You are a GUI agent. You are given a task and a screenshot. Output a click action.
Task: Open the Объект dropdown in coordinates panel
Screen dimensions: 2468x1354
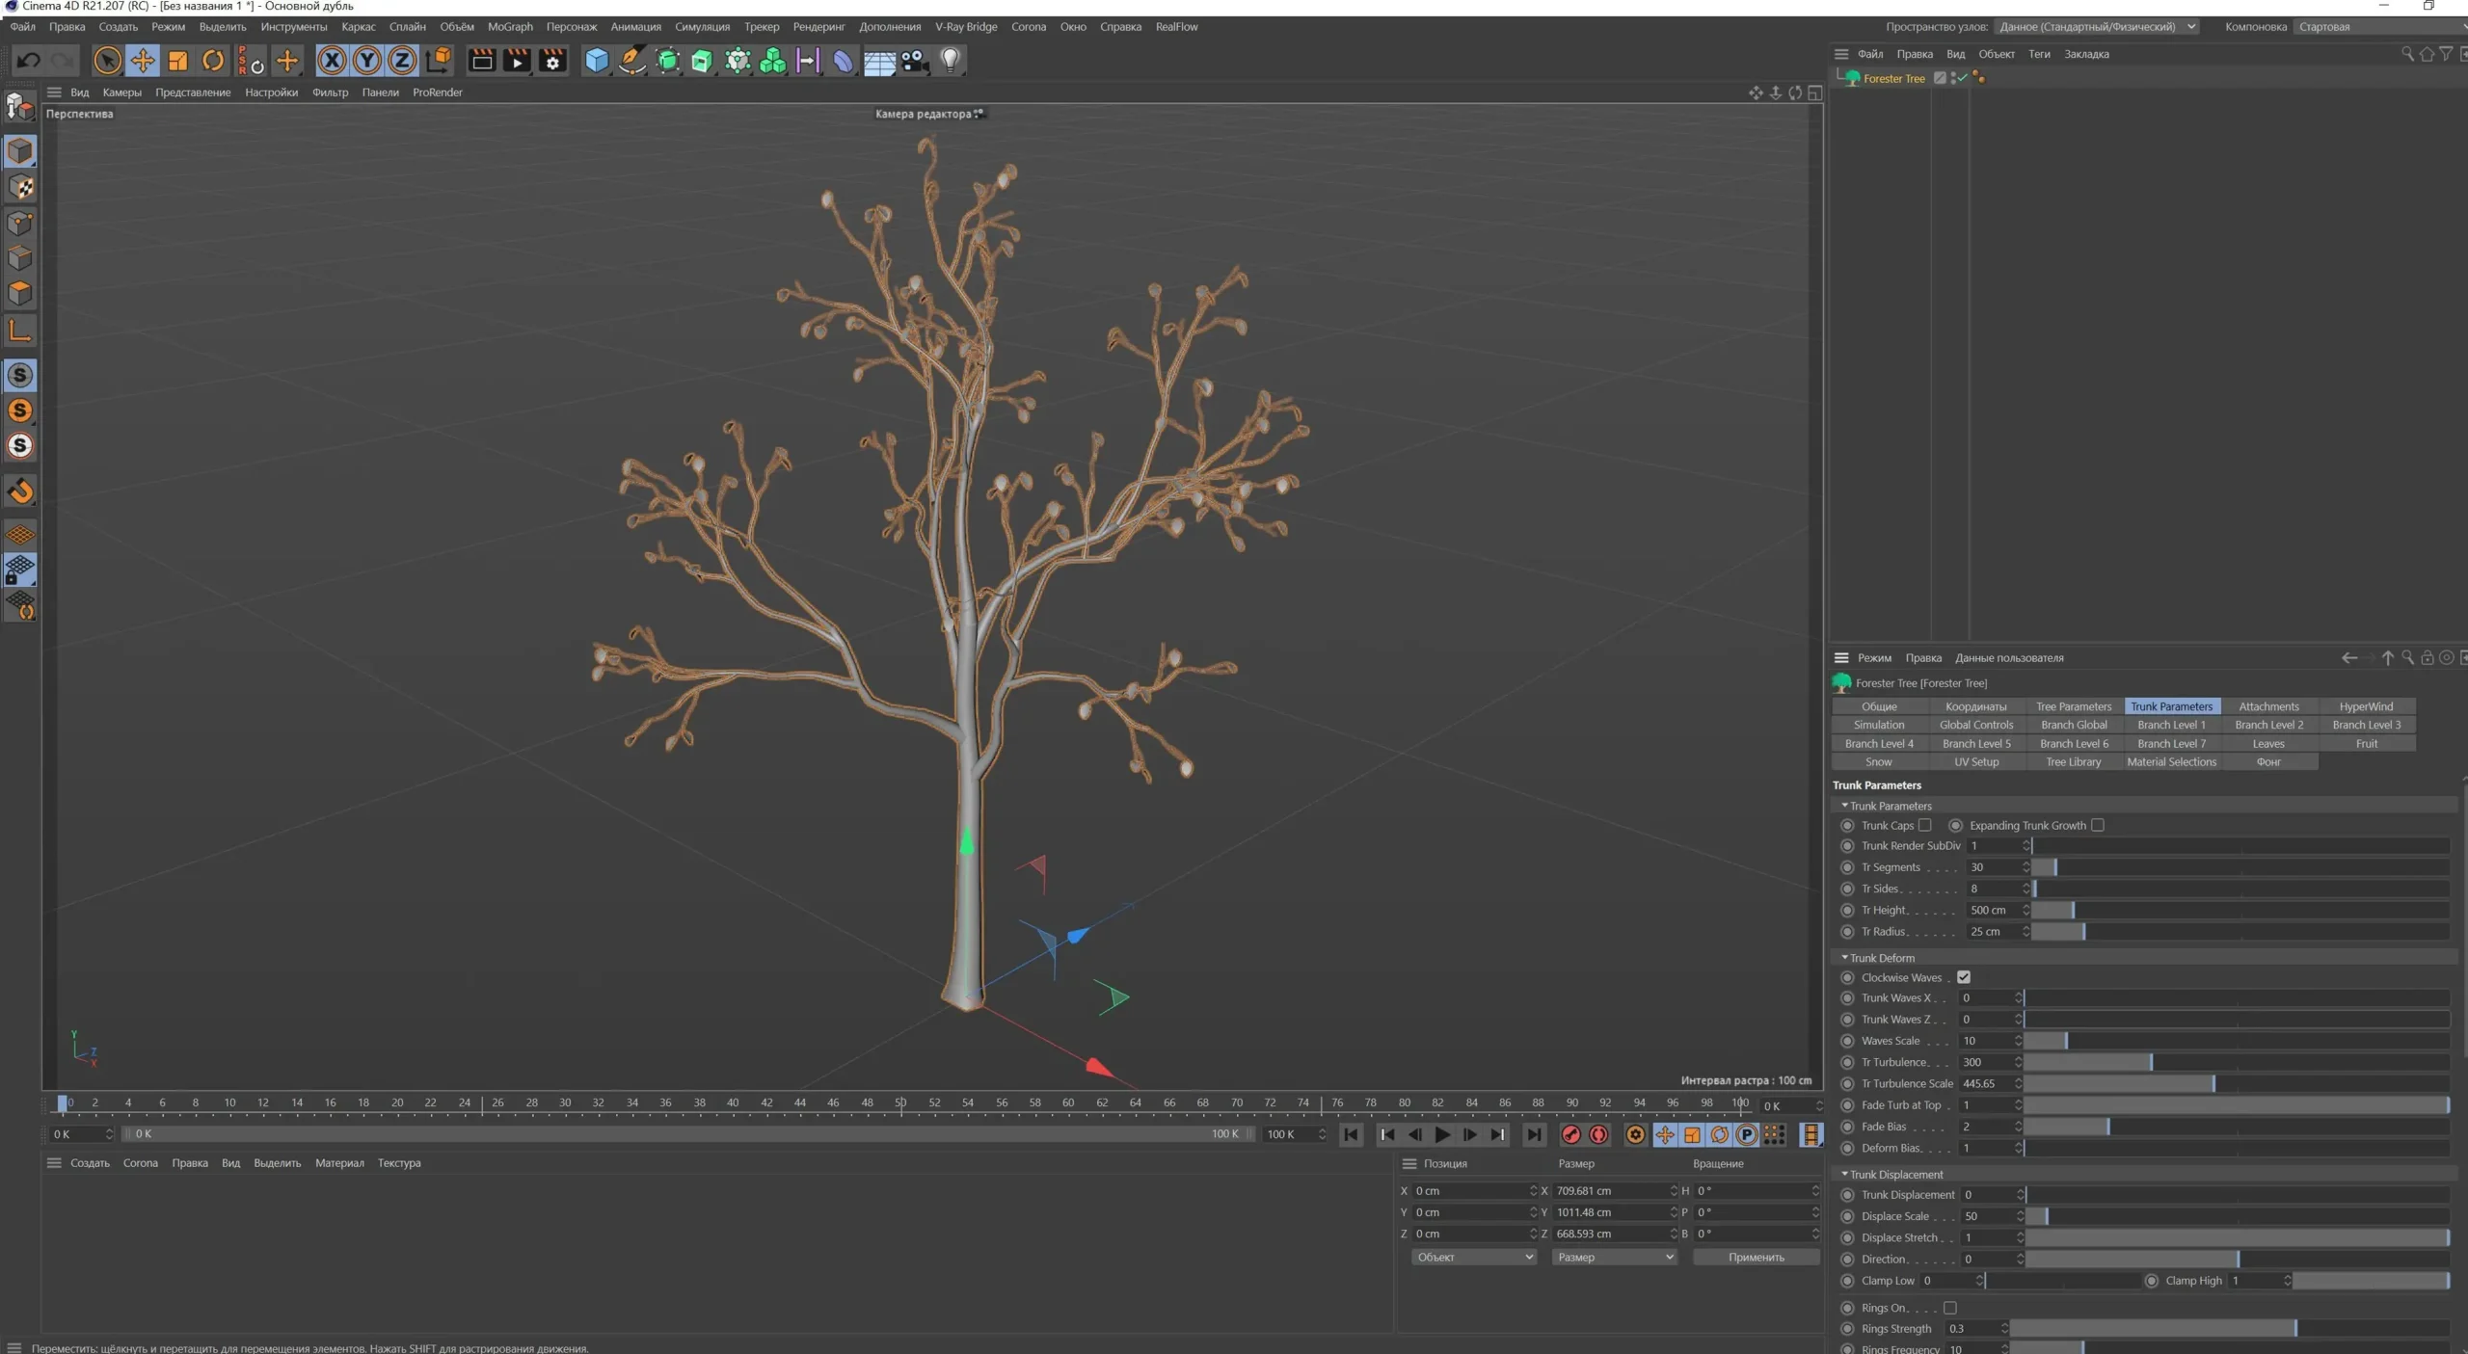click(1473, 1257)
